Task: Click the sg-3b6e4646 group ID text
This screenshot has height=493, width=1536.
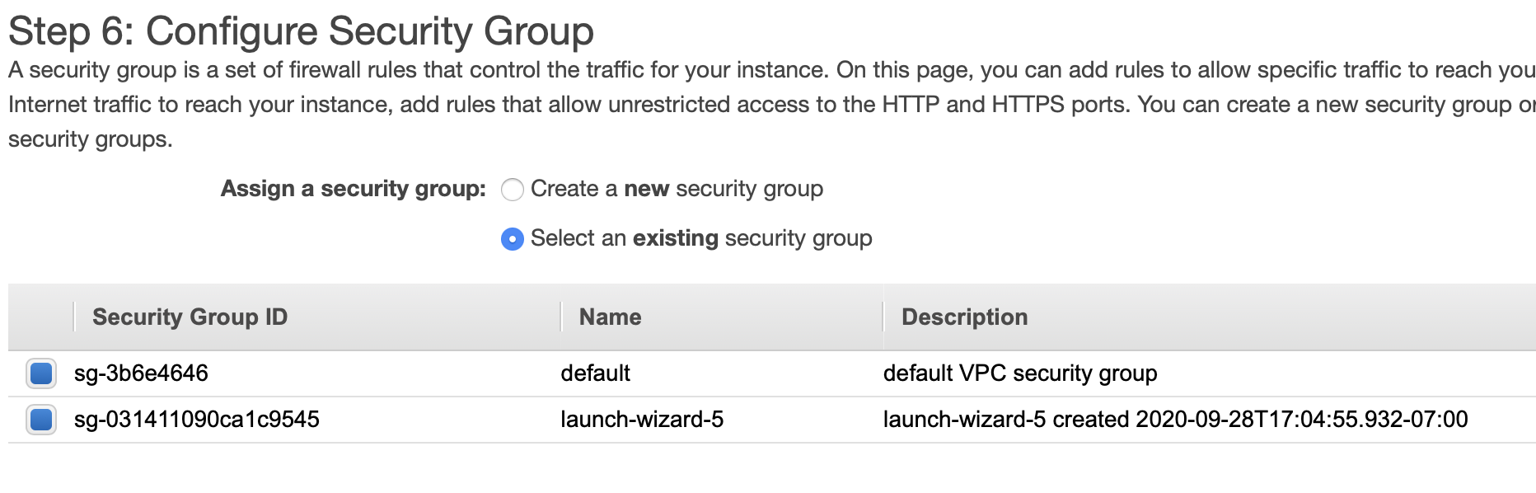Action: [141, 373]
